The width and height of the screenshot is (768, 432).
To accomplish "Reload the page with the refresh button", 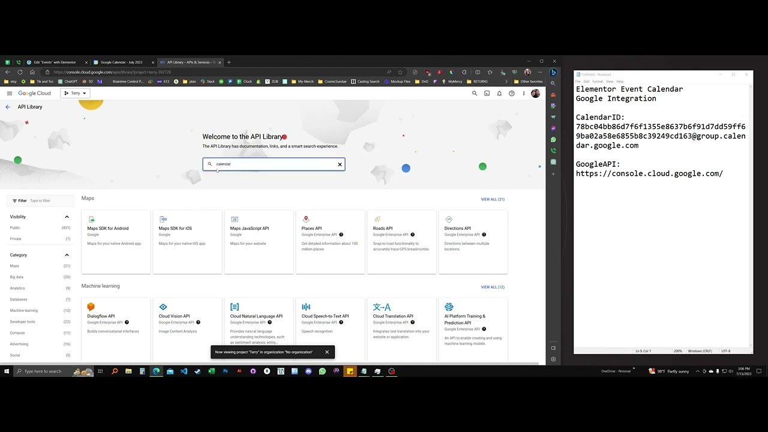I will [x=20, y=72].
